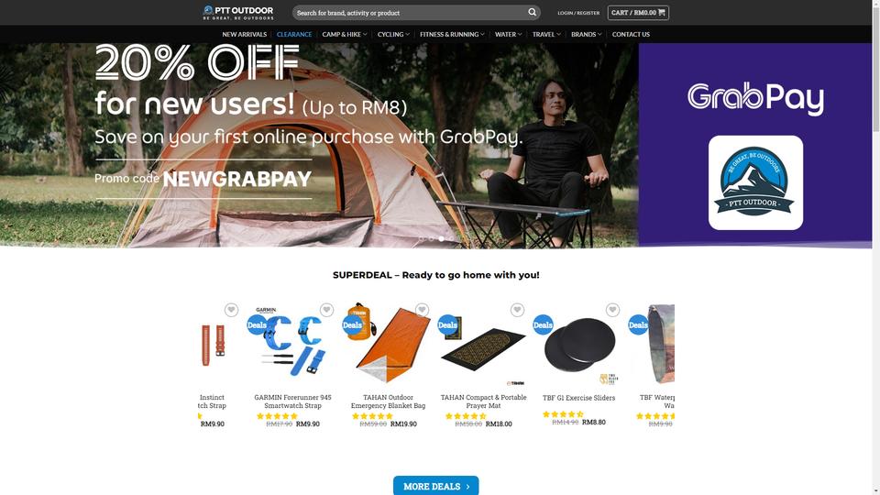
Task: Select the active banner slider dot
Action: (x=442, y=239)
